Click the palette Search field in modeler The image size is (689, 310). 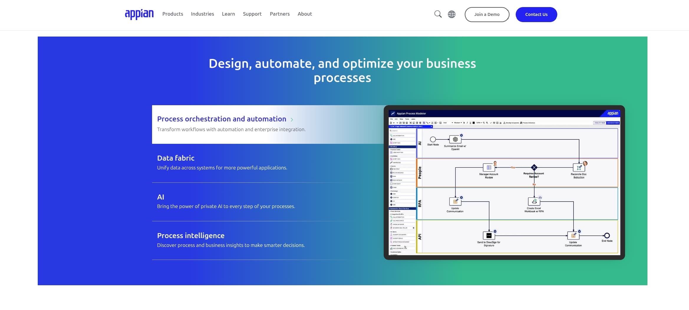pyautogui.click(x=402, y=131)
